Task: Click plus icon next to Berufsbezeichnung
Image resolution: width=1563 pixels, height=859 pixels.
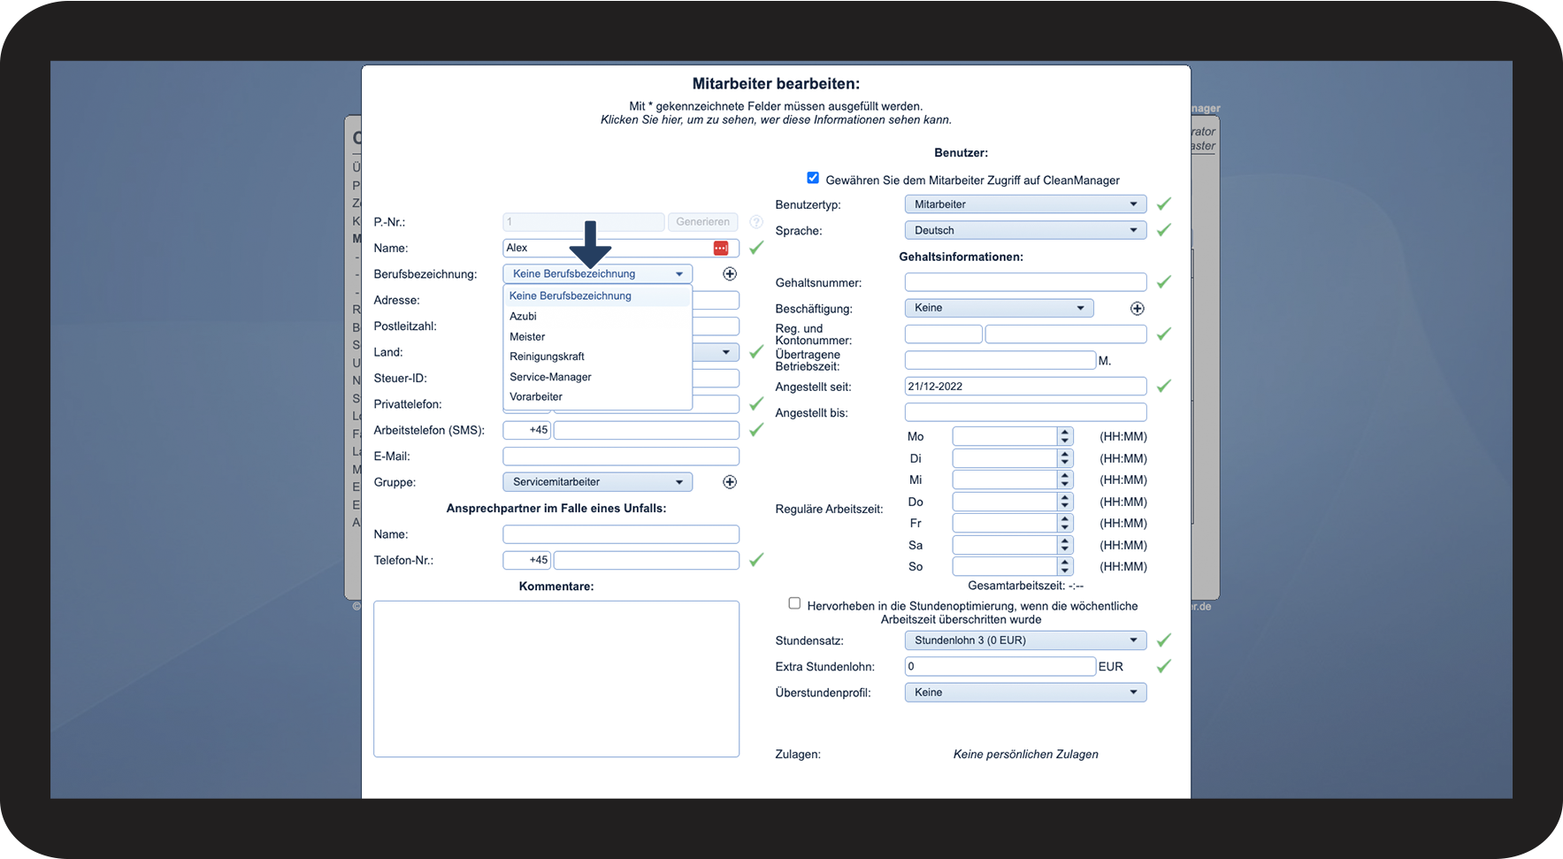Action: pyautogui.click(x=730, y=274)
